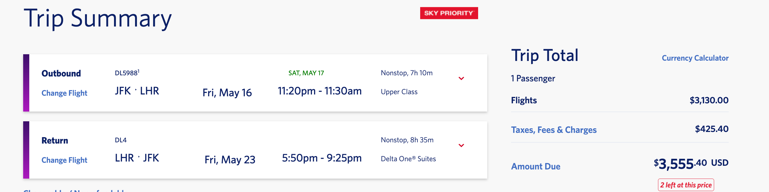Click Change Flight under Return
Viewport: 769px width, 192px height.
pyautogui.click(x=64, y=160)
